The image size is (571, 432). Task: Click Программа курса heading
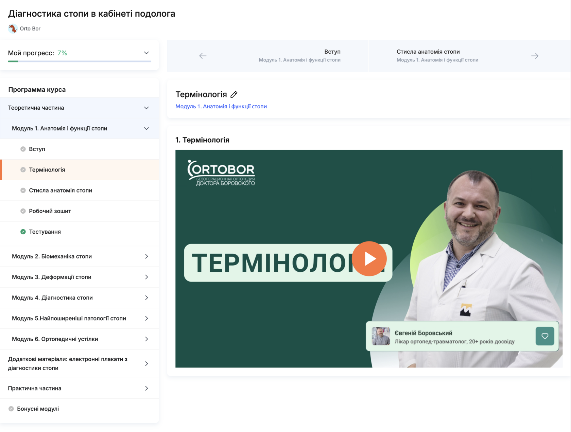(x=37, y=90)
